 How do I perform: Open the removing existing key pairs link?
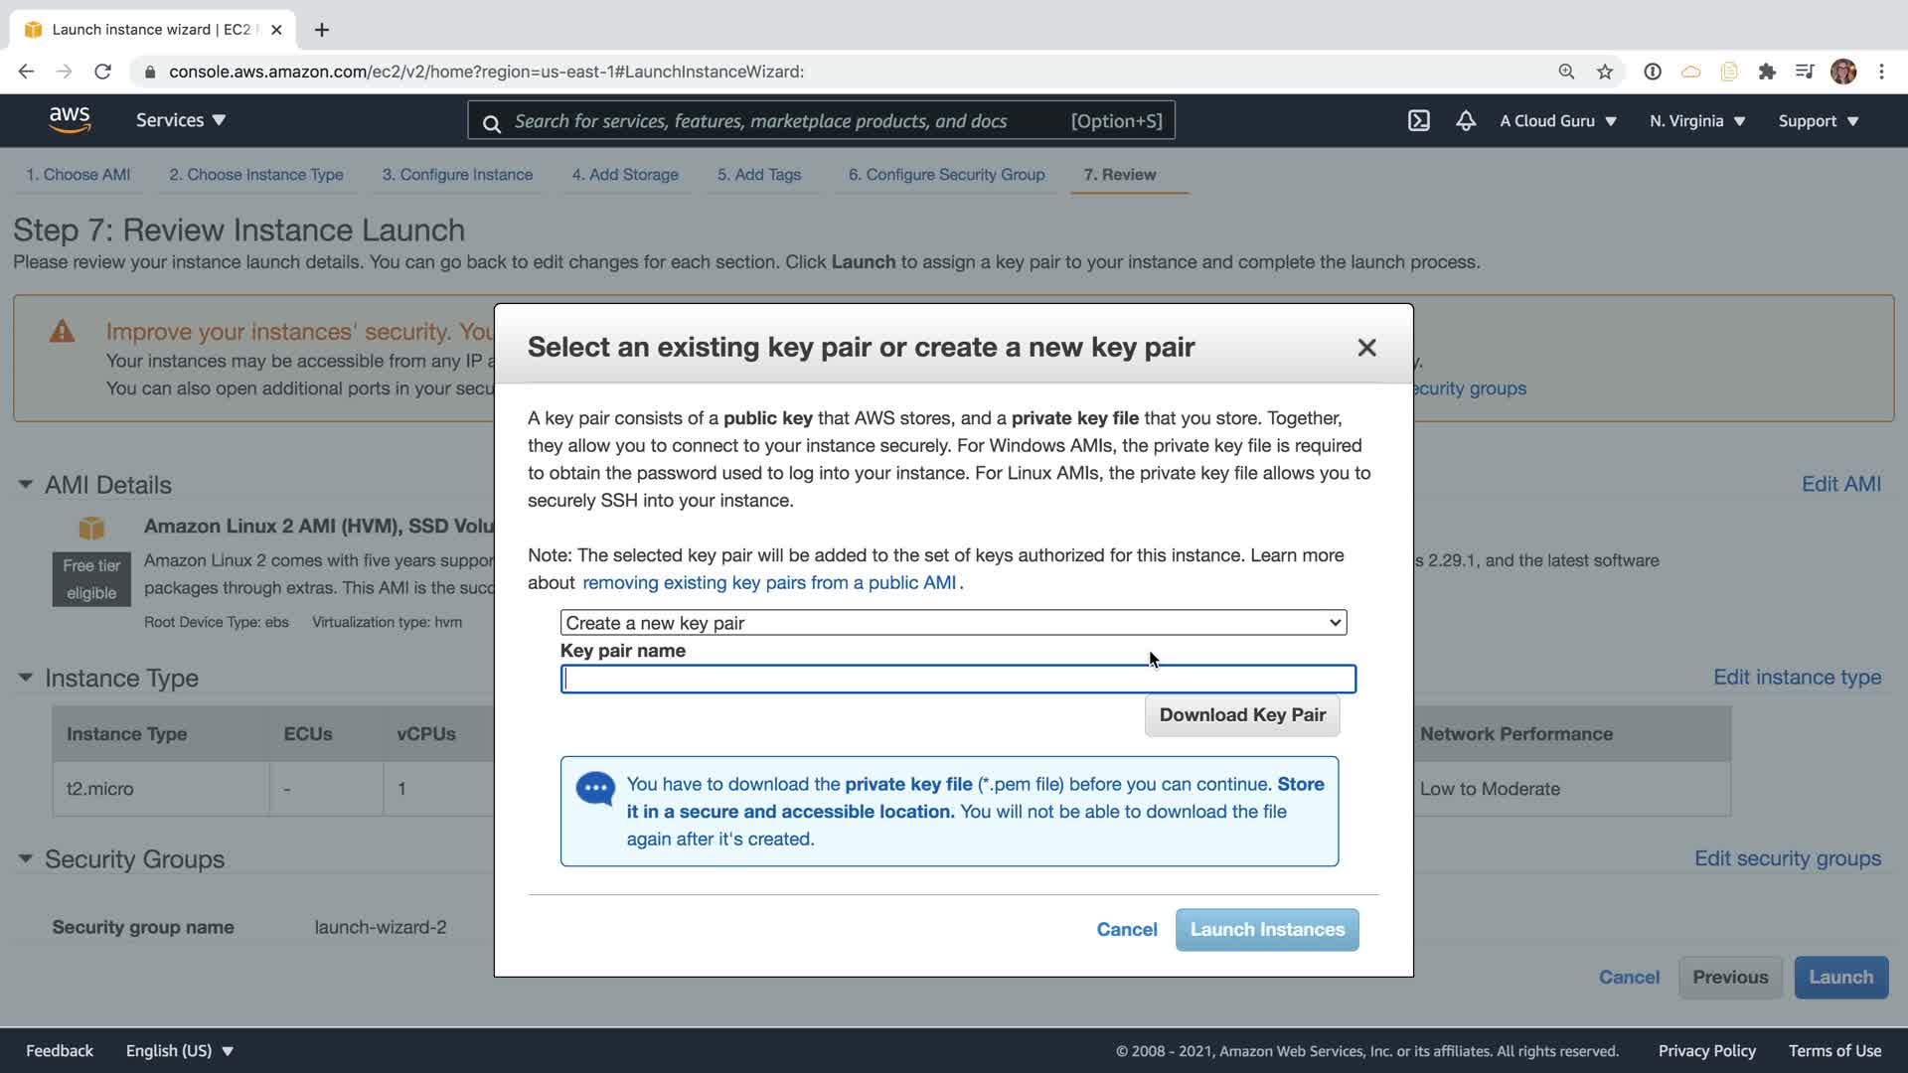coord(769,583)
